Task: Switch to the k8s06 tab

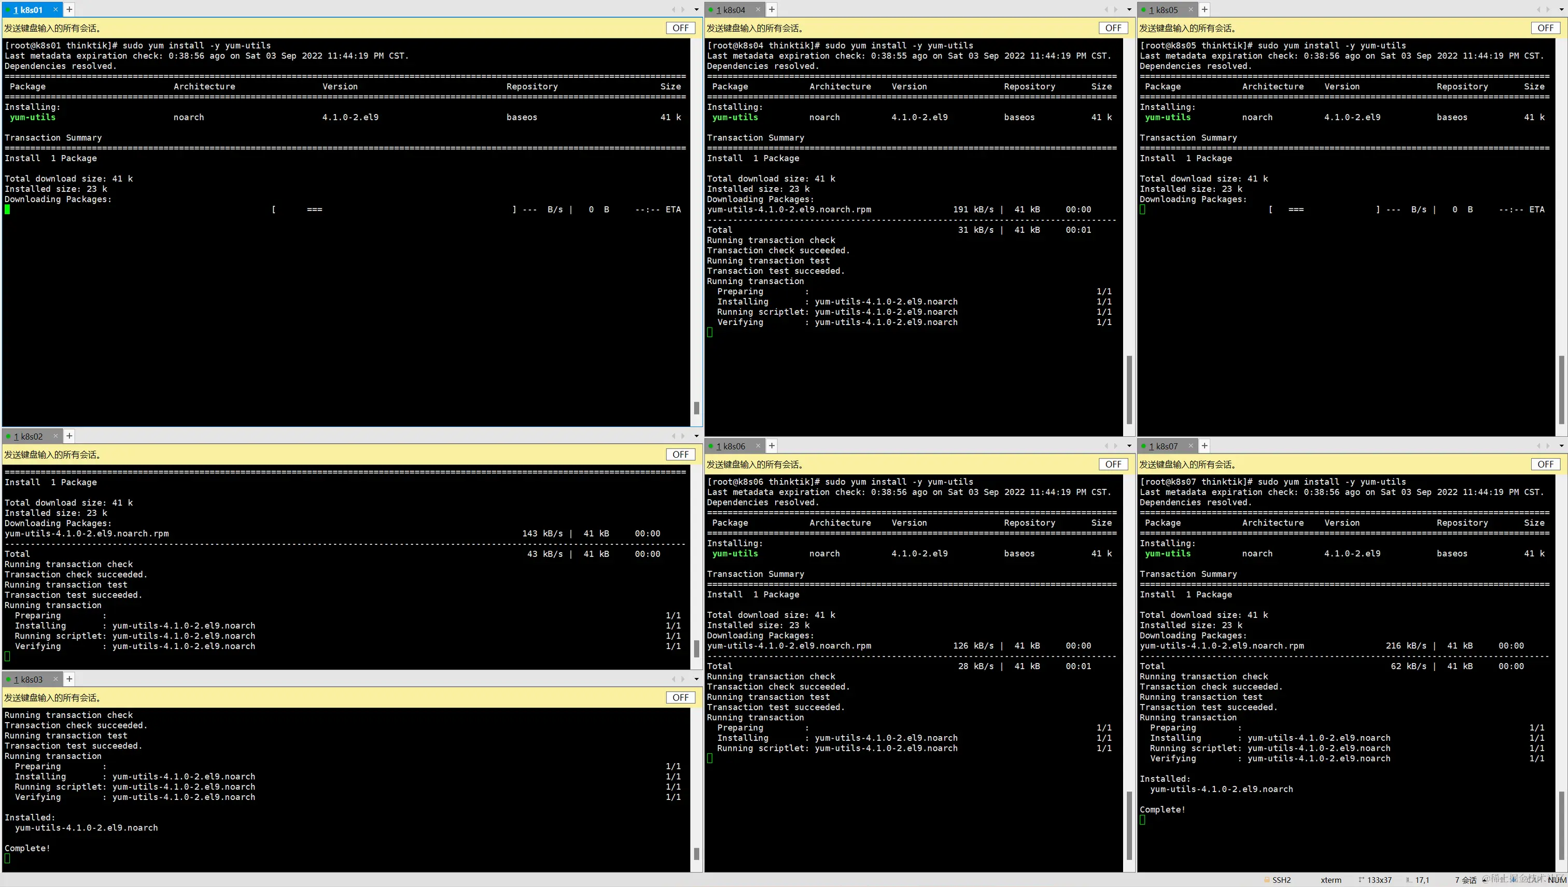Action: coord(731,446)
